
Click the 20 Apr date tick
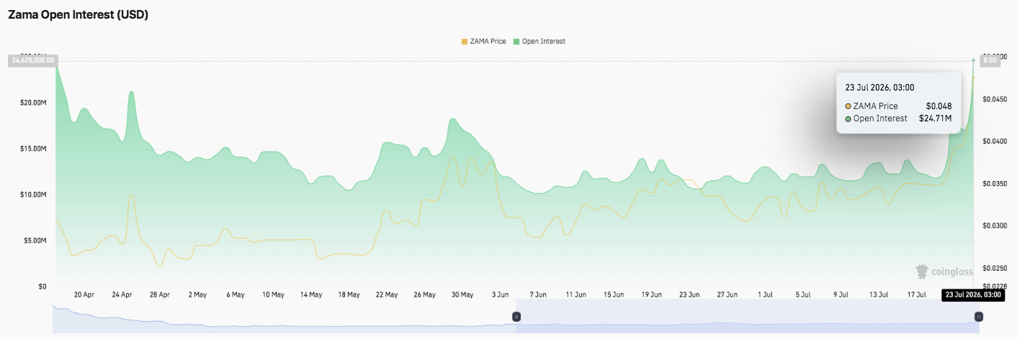tap(84, 294)
